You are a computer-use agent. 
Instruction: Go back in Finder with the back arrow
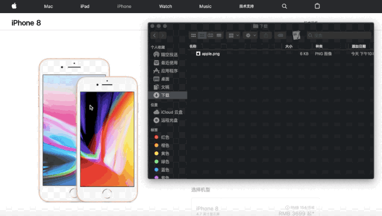[155, 36]
